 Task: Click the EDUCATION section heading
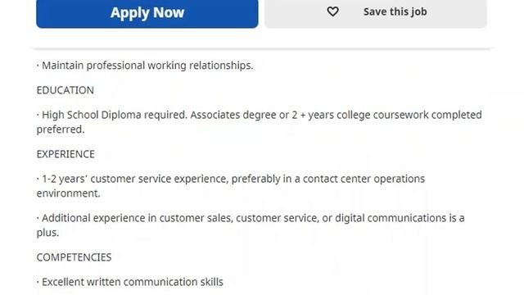point(65,90)
